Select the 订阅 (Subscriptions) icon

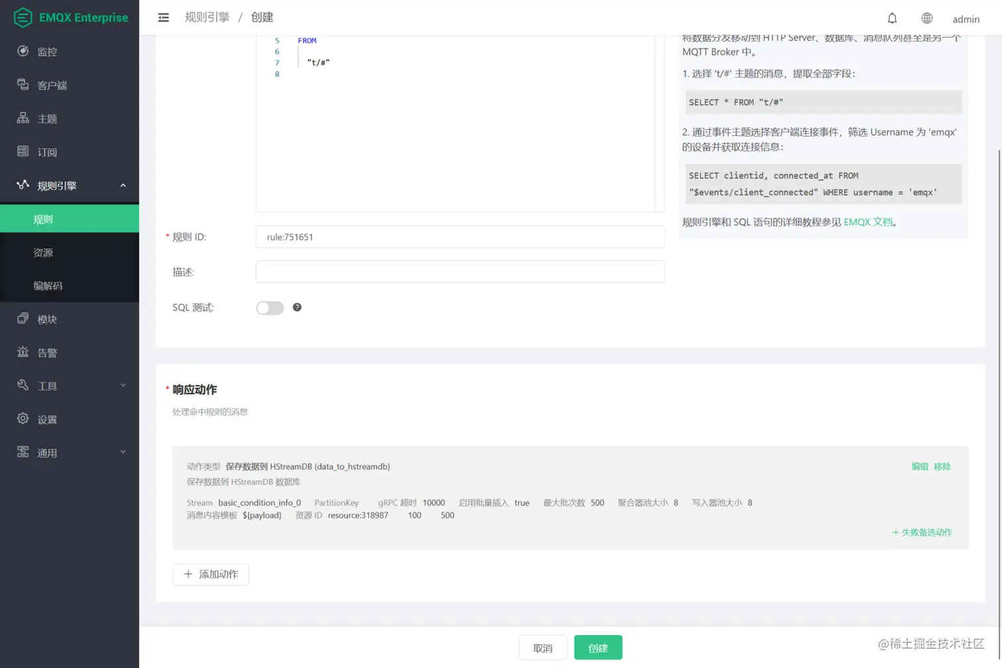[23, 152]
